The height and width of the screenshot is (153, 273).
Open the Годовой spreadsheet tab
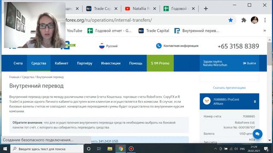(177, 8)
